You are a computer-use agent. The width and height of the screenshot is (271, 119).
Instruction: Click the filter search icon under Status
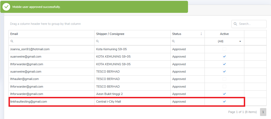(x=173, y=41)
